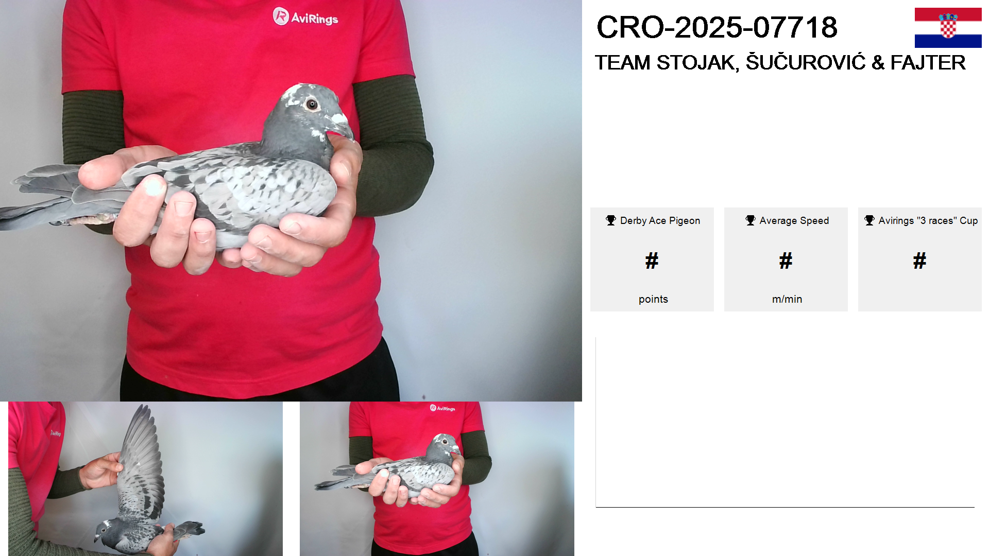Click the TEAM STOJAK, ŠUČUROVIĆ & FAJTER name
This screenshot has width=989, height=556.
pyautogui.click(x=780, y=62)
